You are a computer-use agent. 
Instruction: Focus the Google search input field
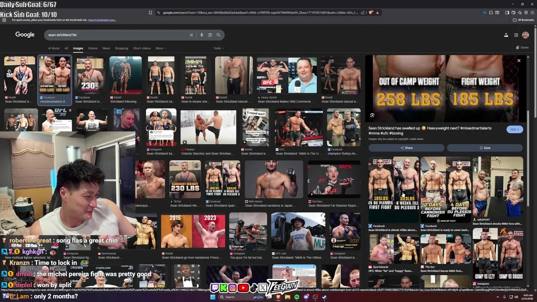click(117, 35)
